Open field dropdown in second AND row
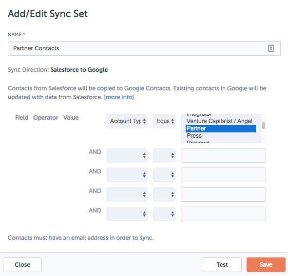The height and width of the screenshot is (276, 288). pyautogui.click(x=127, y=175)
